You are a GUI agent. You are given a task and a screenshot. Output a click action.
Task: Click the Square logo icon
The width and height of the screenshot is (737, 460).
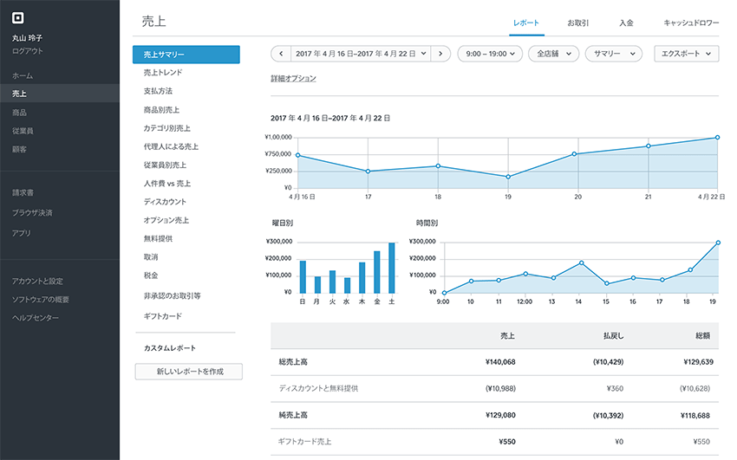(x=18, y=17)
